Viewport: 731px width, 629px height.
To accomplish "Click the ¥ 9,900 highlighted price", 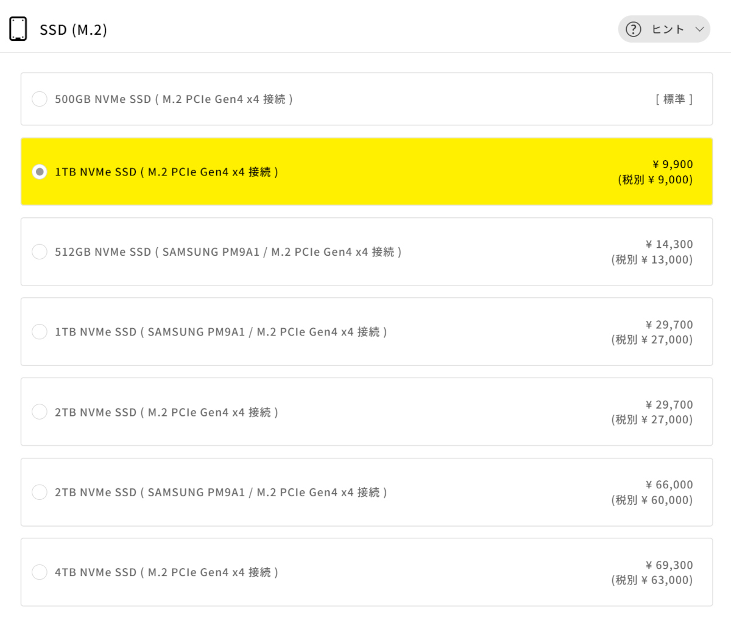I will [x=673, y=164].
